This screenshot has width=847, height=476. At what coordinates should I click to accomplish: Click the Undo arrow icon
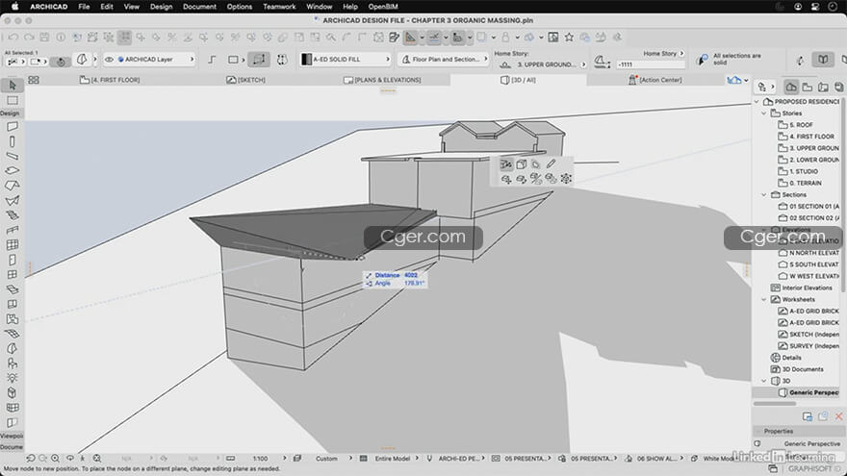tap(12, 38)
